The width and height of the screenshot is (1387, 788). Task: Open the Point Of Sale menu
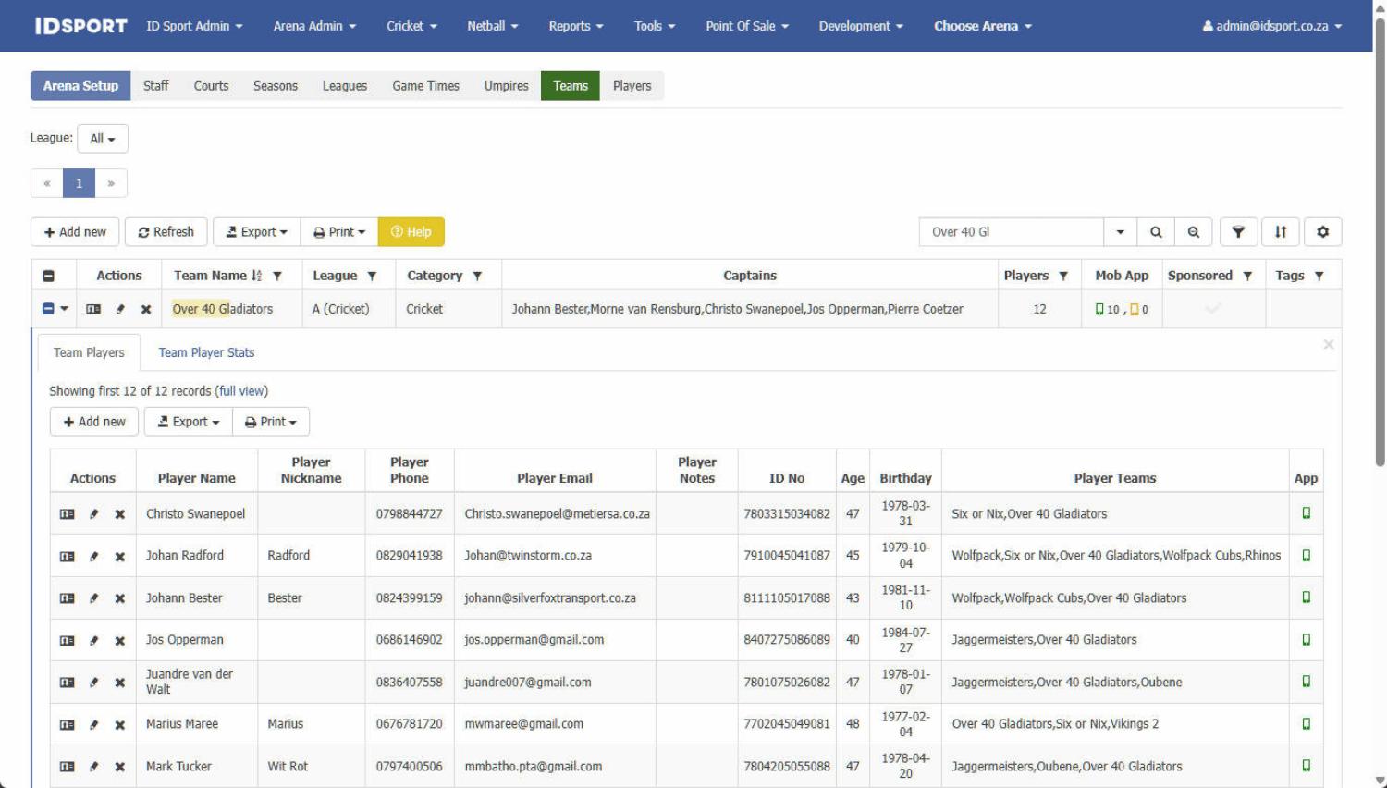(x=747, y=26)
